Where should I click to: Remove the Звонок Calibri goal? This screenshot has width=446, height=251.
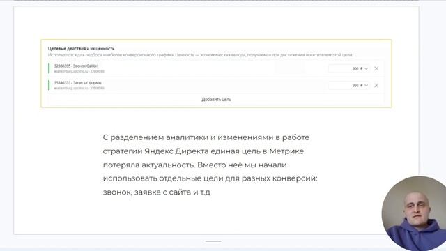tap(376, 68)
